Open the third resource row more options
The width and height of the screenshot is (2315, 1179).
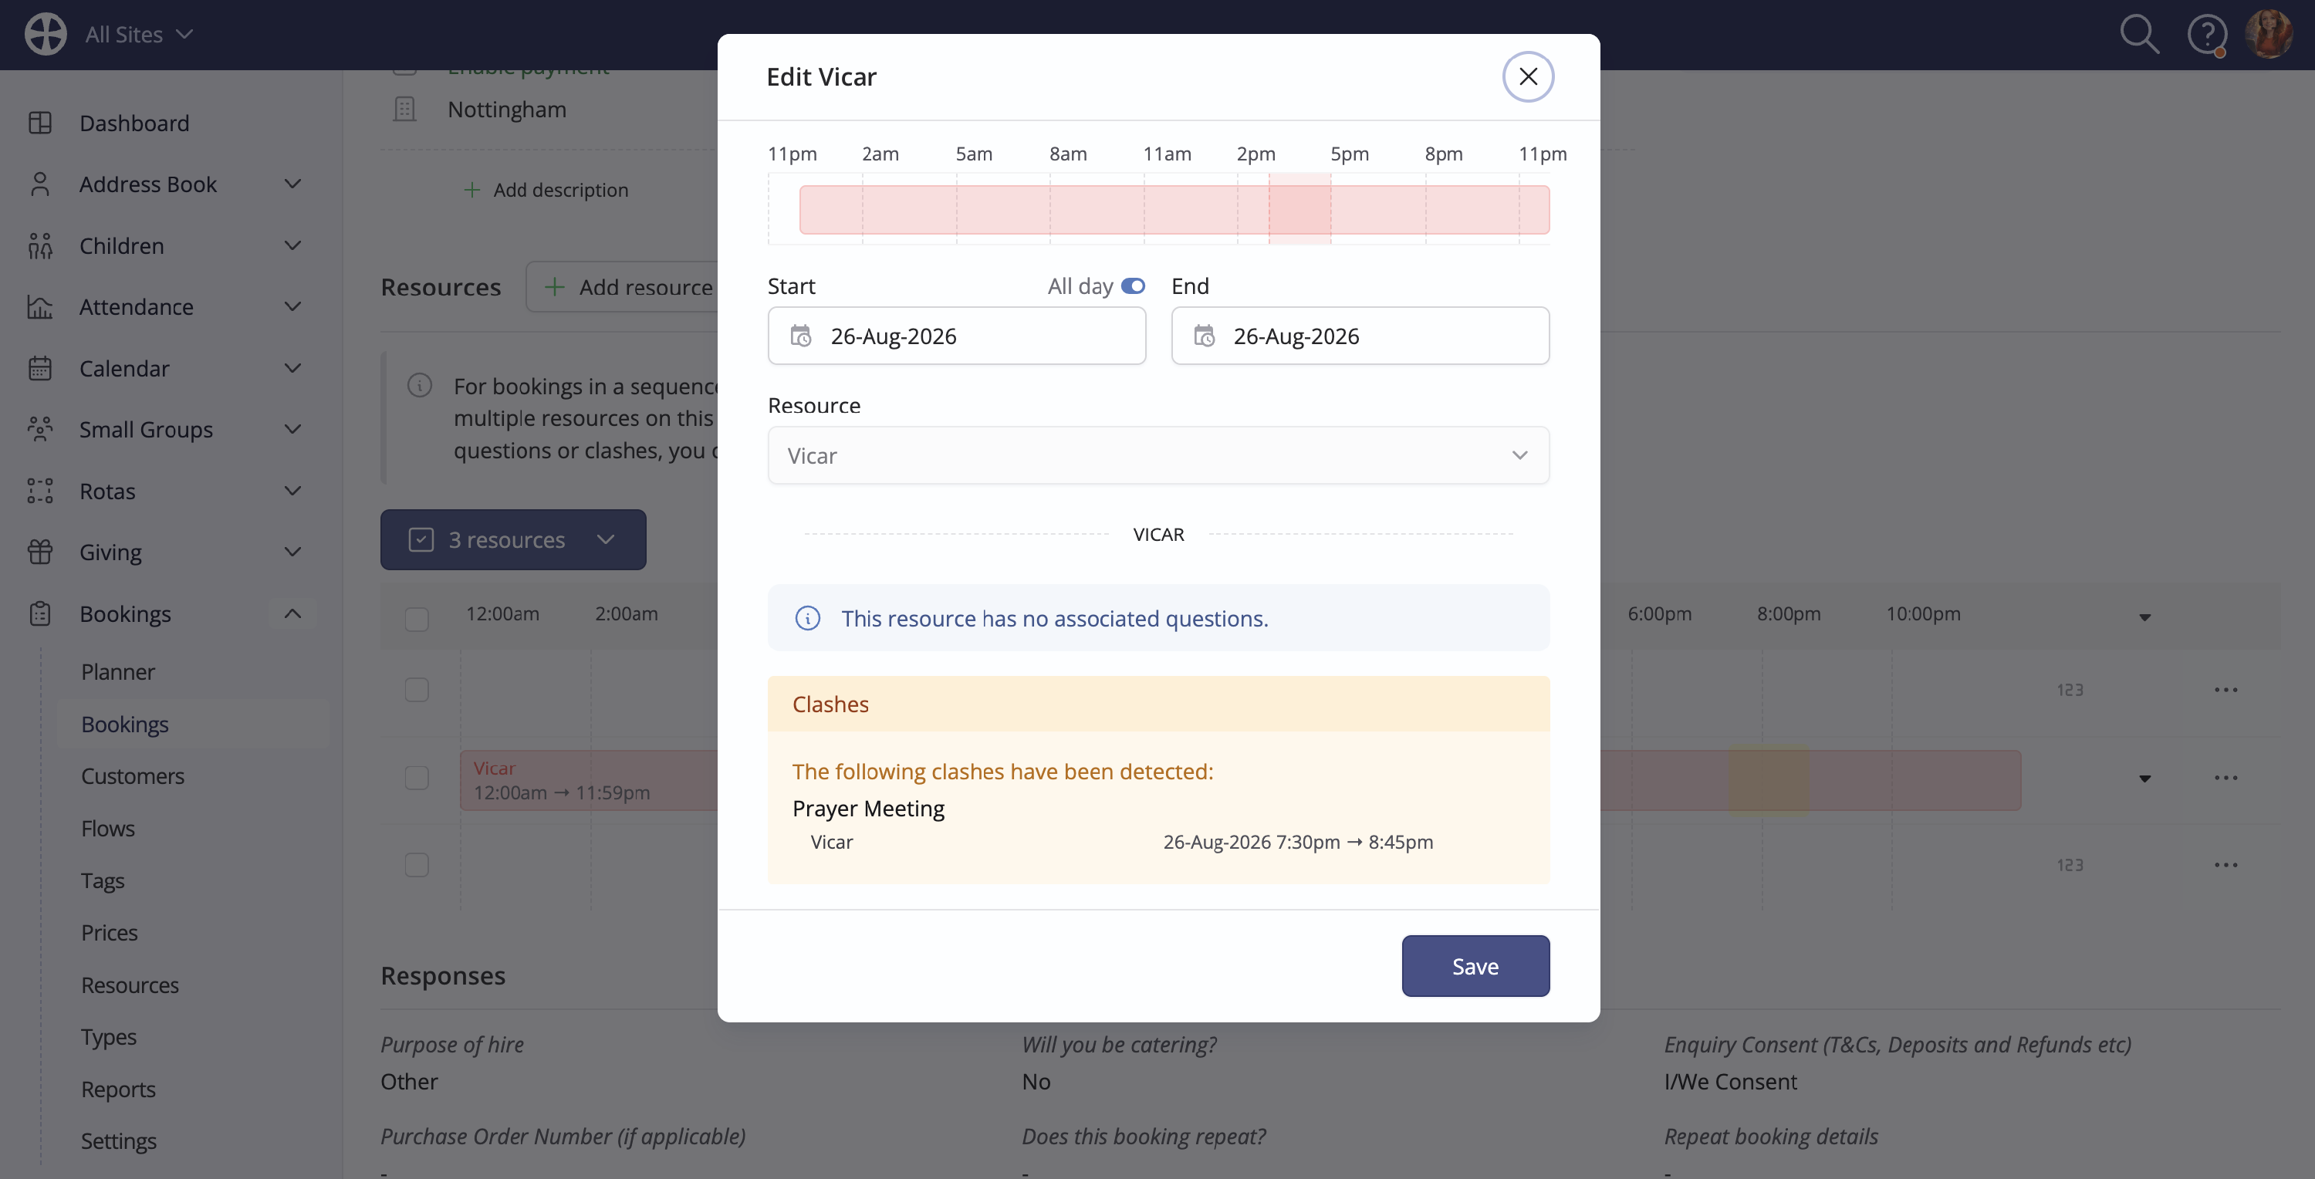coord(2225,864)
